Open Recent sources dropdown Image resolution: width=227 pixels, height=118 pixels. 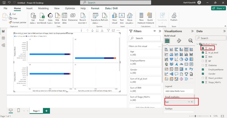pos(83,19)
